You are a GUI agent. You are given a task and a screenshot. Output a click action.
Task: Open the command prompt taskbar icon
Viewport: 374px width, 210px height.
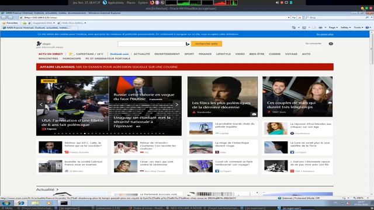pyautogui.click(x=64, y=203)
